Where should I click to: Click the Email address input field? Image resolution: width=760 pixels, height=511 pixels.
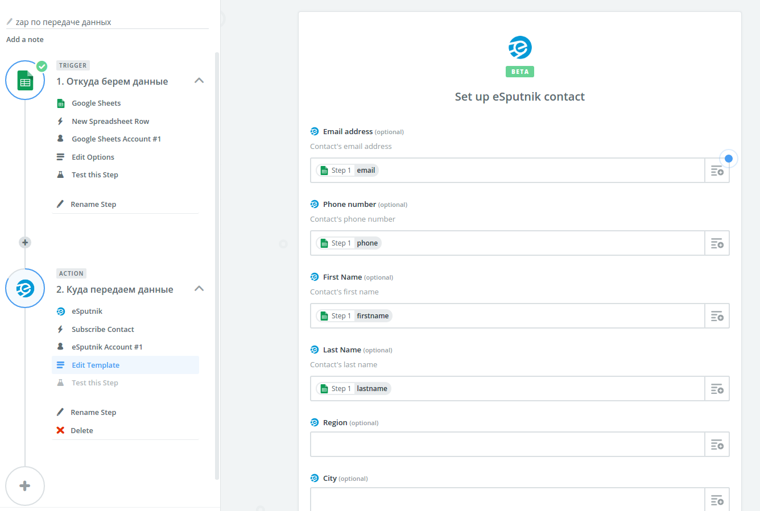[507, 171]
